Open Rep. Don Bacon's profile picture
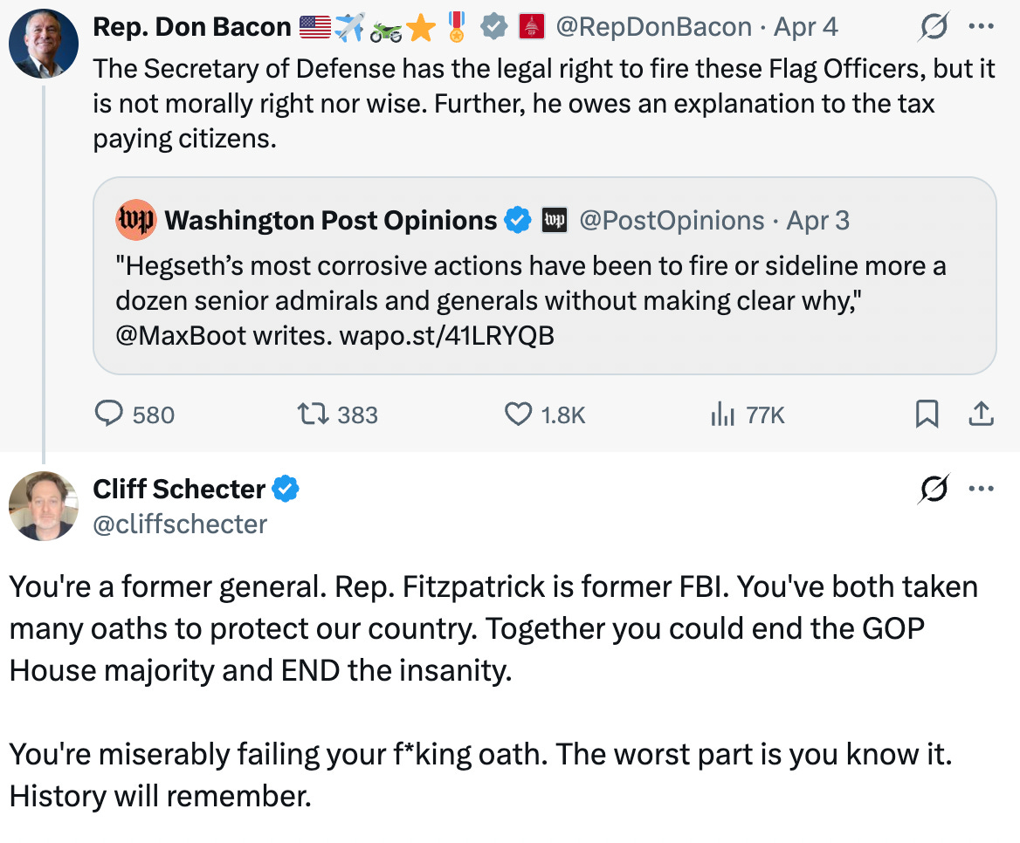 click(x=44, y=42)
